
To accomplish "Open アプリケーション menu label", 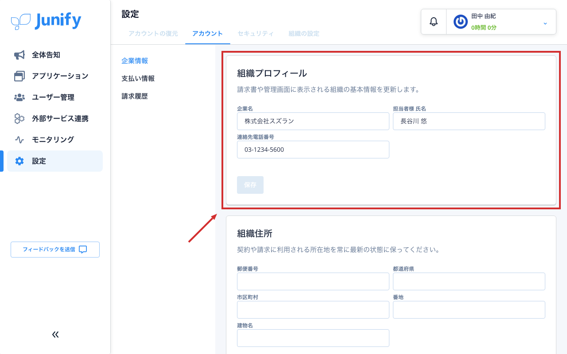I will pos(60,76).
